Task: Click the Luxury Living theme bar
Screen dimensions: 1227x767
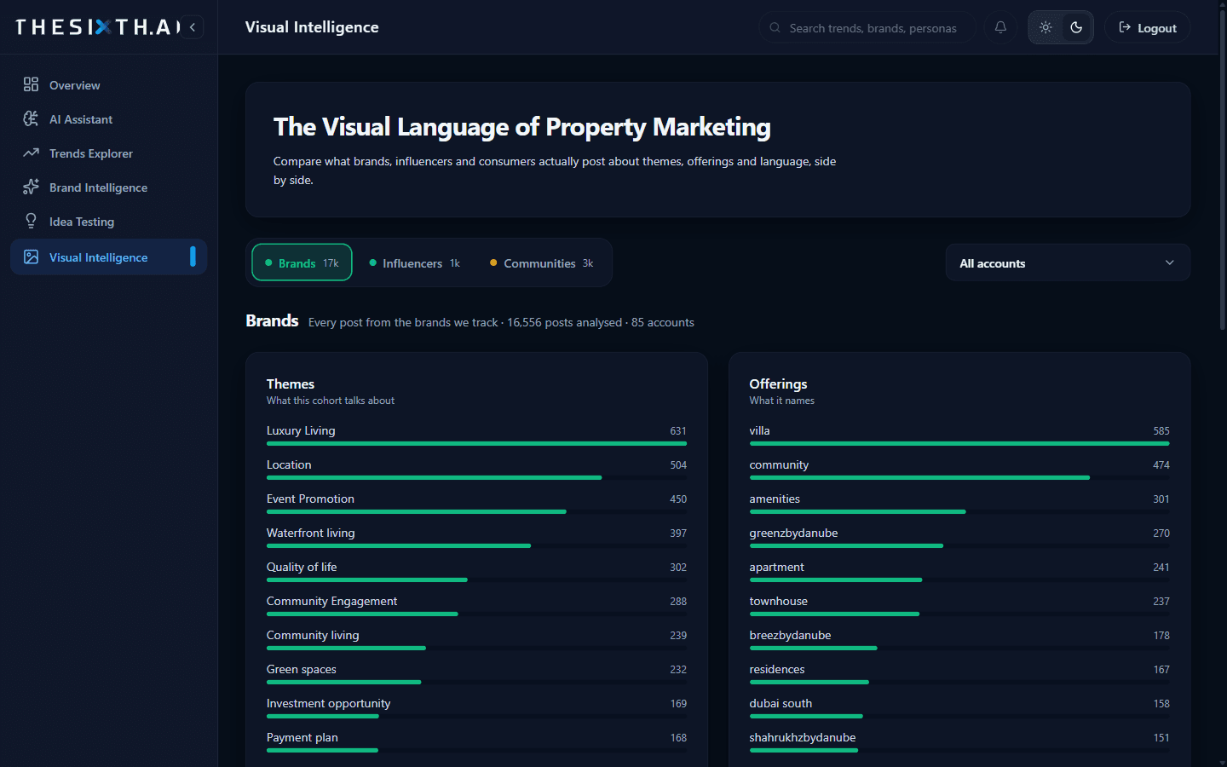Action: coord(476,443)
